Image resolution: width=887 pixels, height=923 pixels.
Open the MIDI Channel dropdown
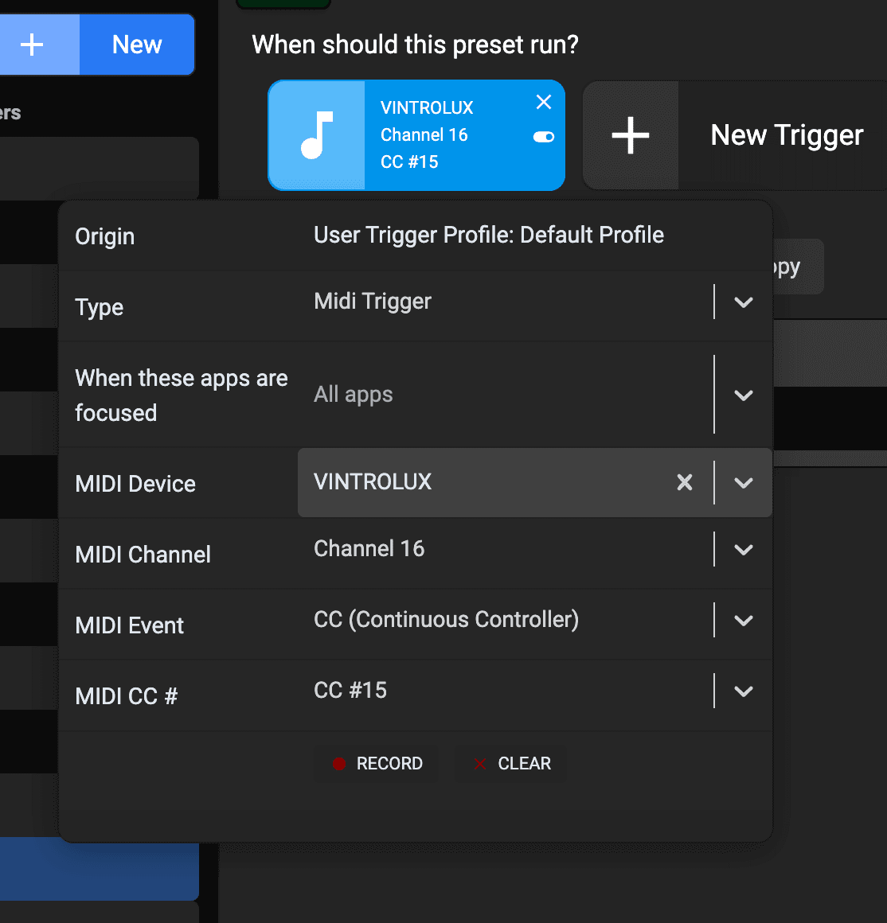click(743, 549)
